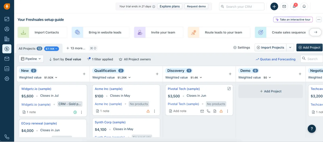Expand the Pivotal Tech card view

tap(229, 88)
